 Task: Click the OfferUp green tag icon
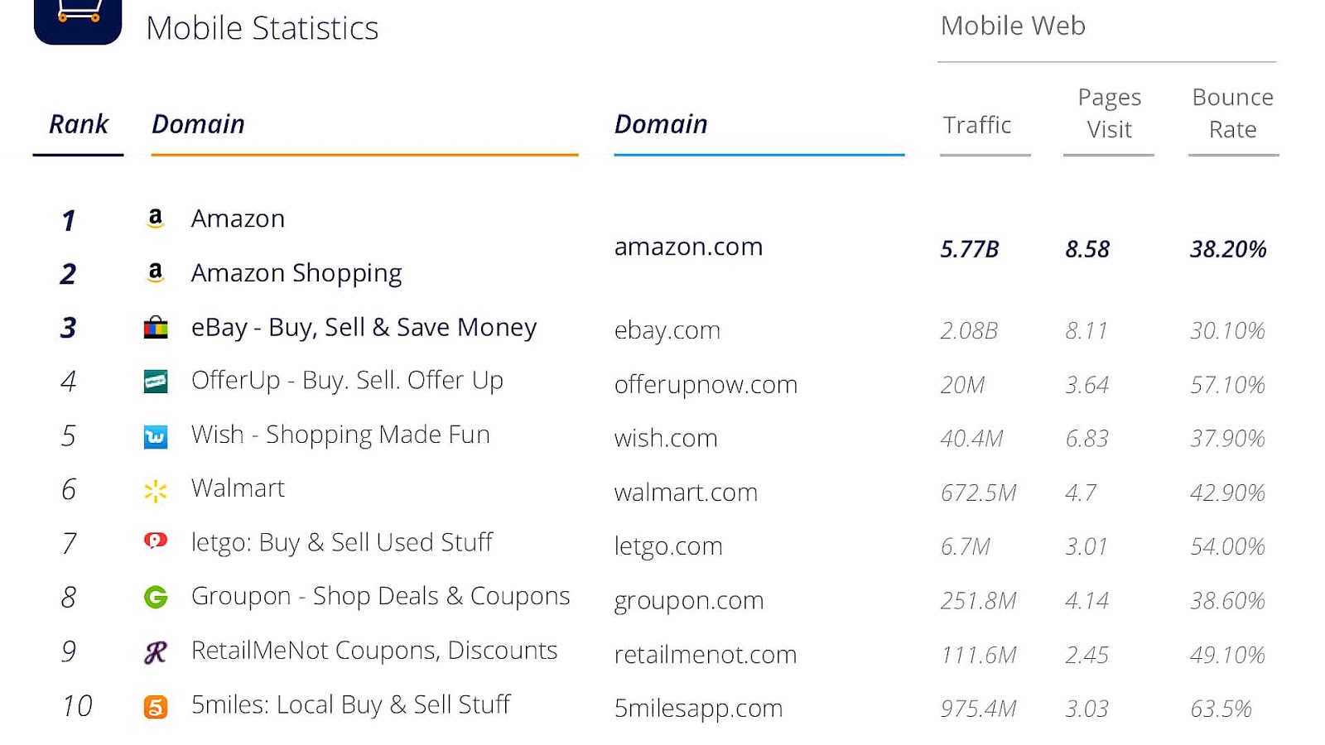tap(156, 382)
